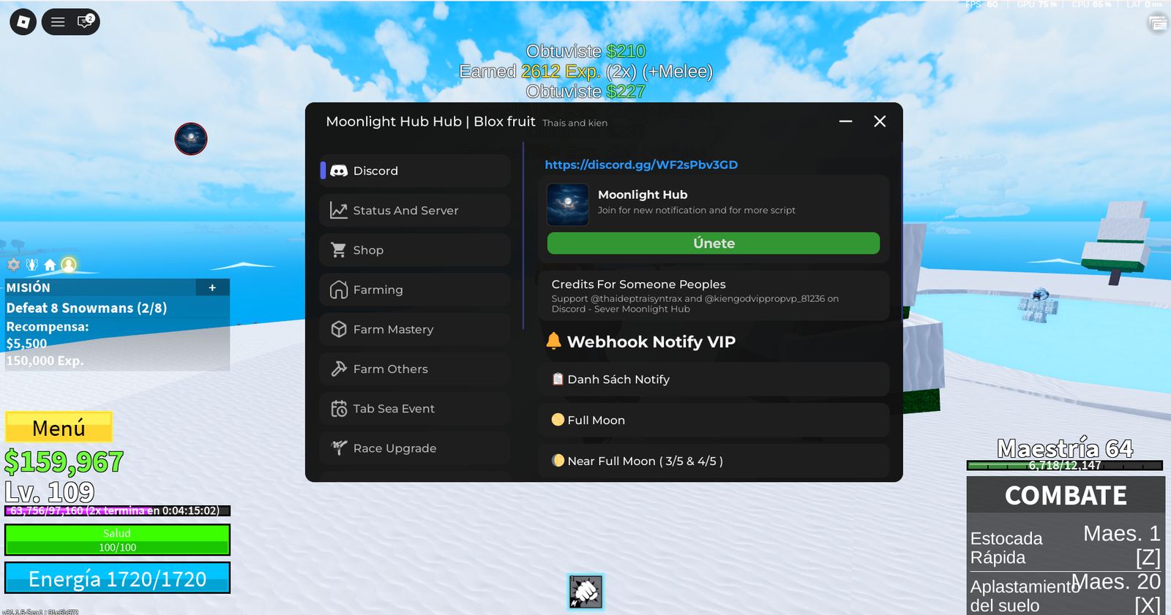This screenshot has width=1171, height=615.
Task: Click the Estocada Rápida [Z] skill
Action: click(x=1066, y=546)
